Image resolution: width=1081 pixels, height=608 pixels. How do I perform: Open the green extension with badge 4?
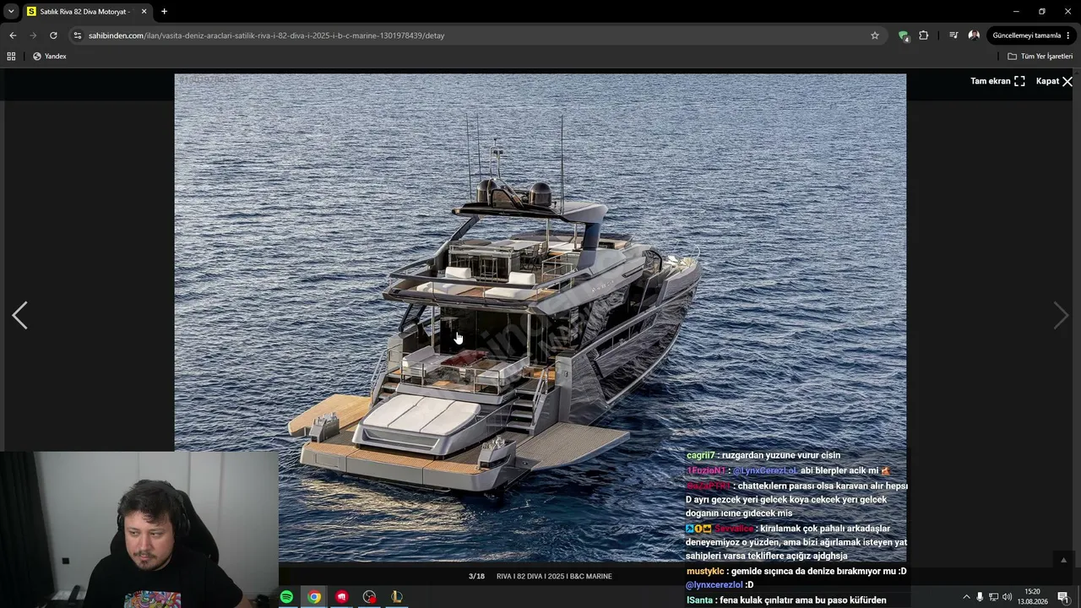(x=904, y=35)
